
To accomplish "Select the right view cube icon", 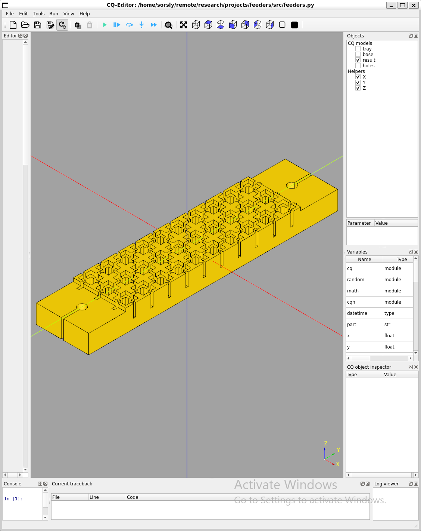I will pyautogui.click(x=270, y=25).
